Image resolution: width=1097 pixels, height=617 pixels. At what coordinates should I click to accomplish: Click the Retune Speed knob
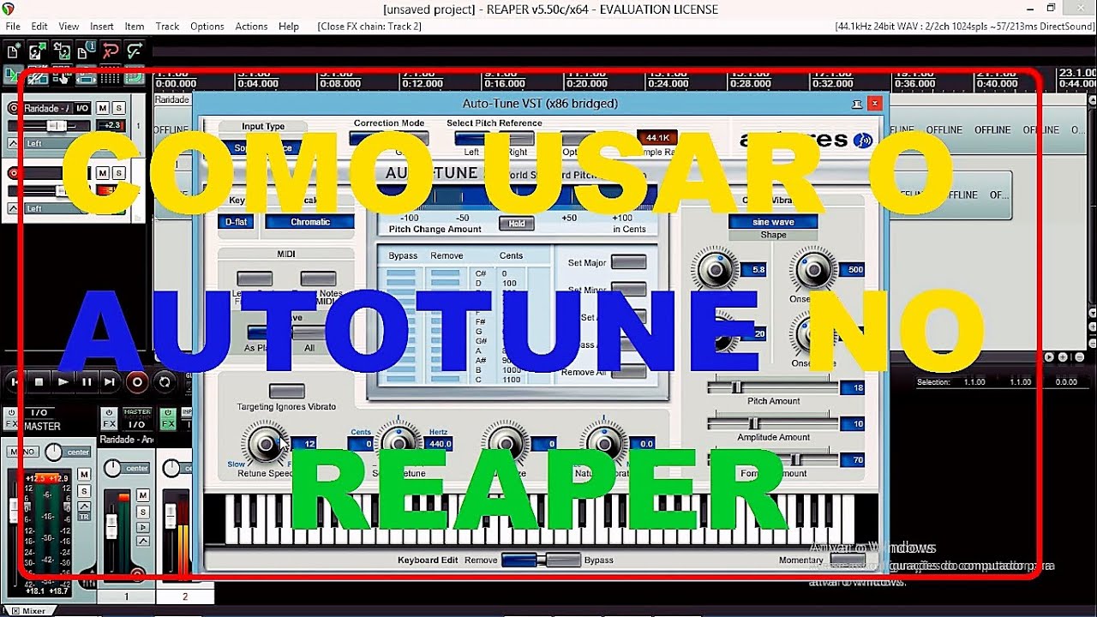(266, 444)
